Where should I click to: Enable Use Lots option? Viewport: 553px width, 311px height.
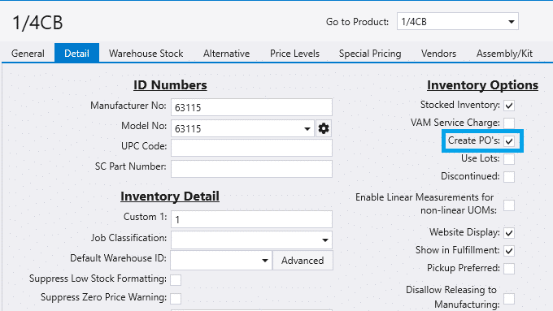[x=509, y=159]
